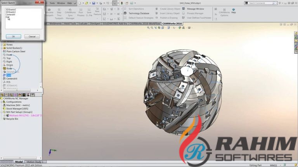298x167 pixels.
Task: Click the Rebuild traffic light icon
Action: [121, 3]
